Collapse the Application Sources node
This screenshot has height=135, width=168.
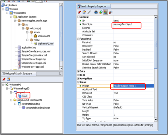pos(11,17)
